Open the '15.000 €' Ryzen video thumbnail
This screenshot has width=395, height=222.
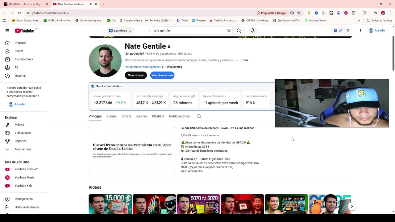[x=110, y=204]
